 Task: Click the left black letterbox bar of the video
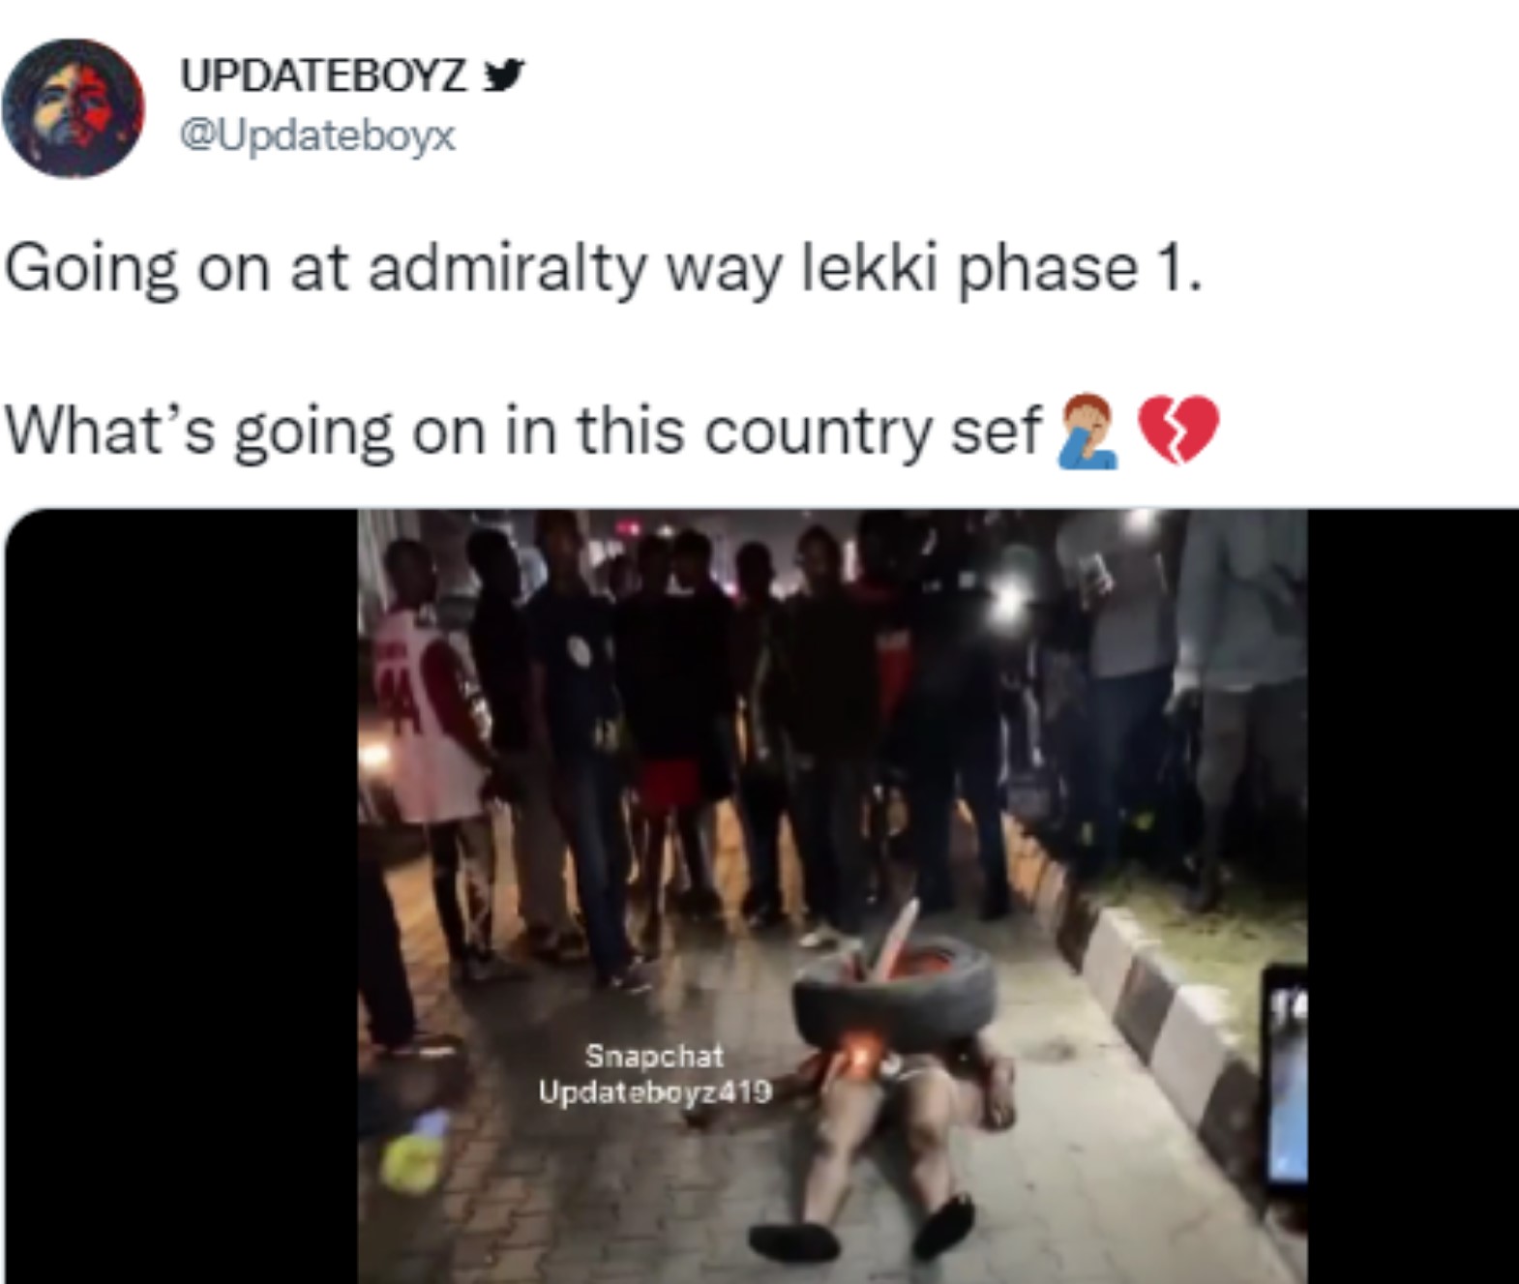(181, 895)
